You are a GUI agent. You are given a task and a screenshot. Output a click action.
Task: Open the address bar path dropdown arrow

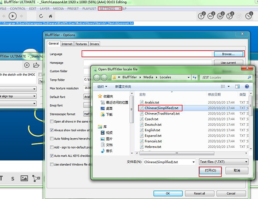(189, 78)
